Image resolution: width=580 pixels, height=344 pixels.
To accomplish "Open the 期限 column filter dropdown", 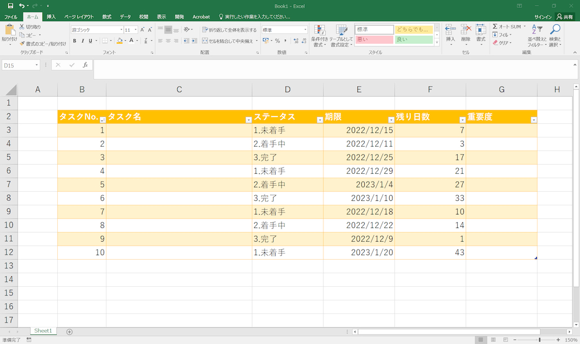I will [391, 120].
